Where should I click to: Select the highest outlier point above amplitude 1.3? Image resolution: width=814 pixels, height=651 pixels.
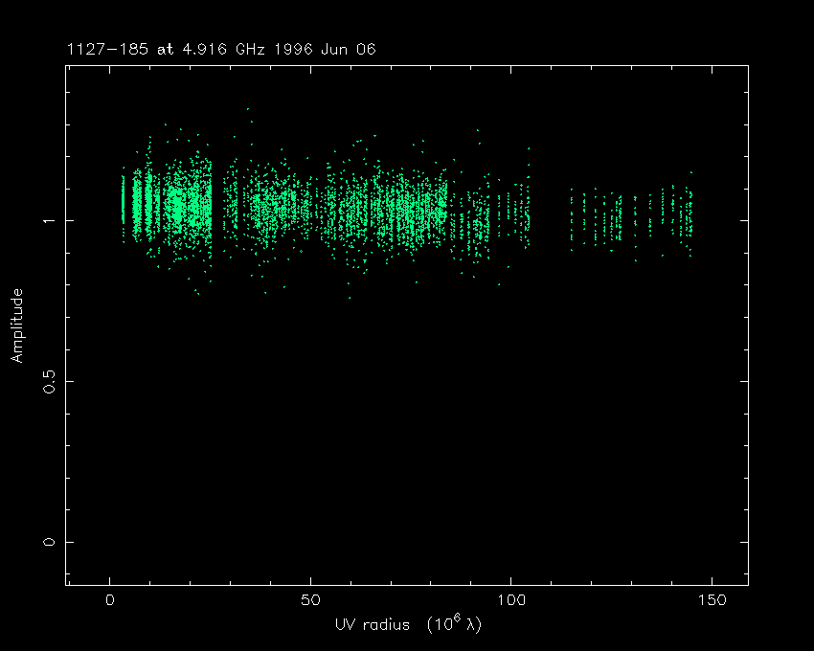click(x=248, y=109)
